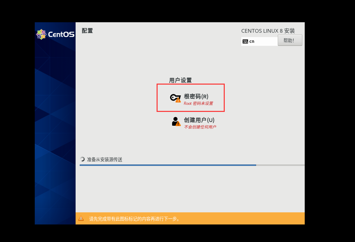Image resolution: width=355 pixels, height=242 pixels.
Task: Click the 帮助! button
Action: tap(290, 40)
